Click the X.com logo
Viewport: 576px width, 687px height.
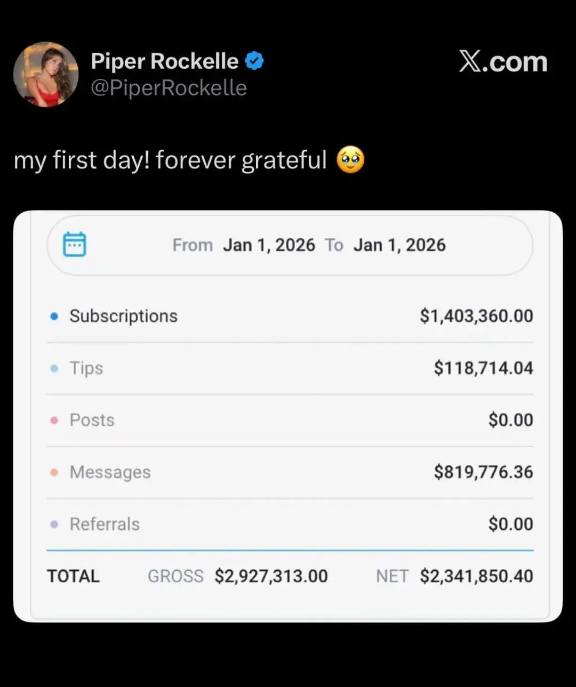tap(503, 62)
